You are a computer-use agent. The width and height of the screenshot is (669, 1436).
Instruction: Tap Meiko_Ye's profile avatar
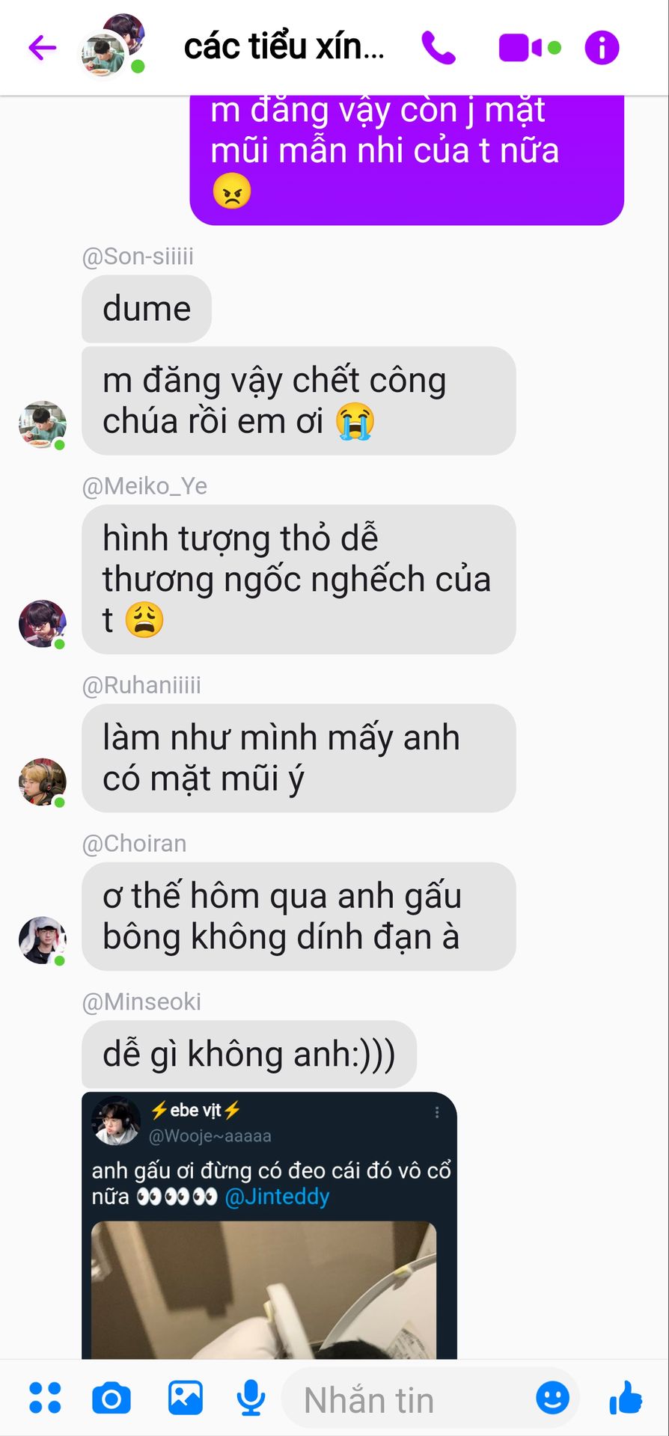(43, 624)
